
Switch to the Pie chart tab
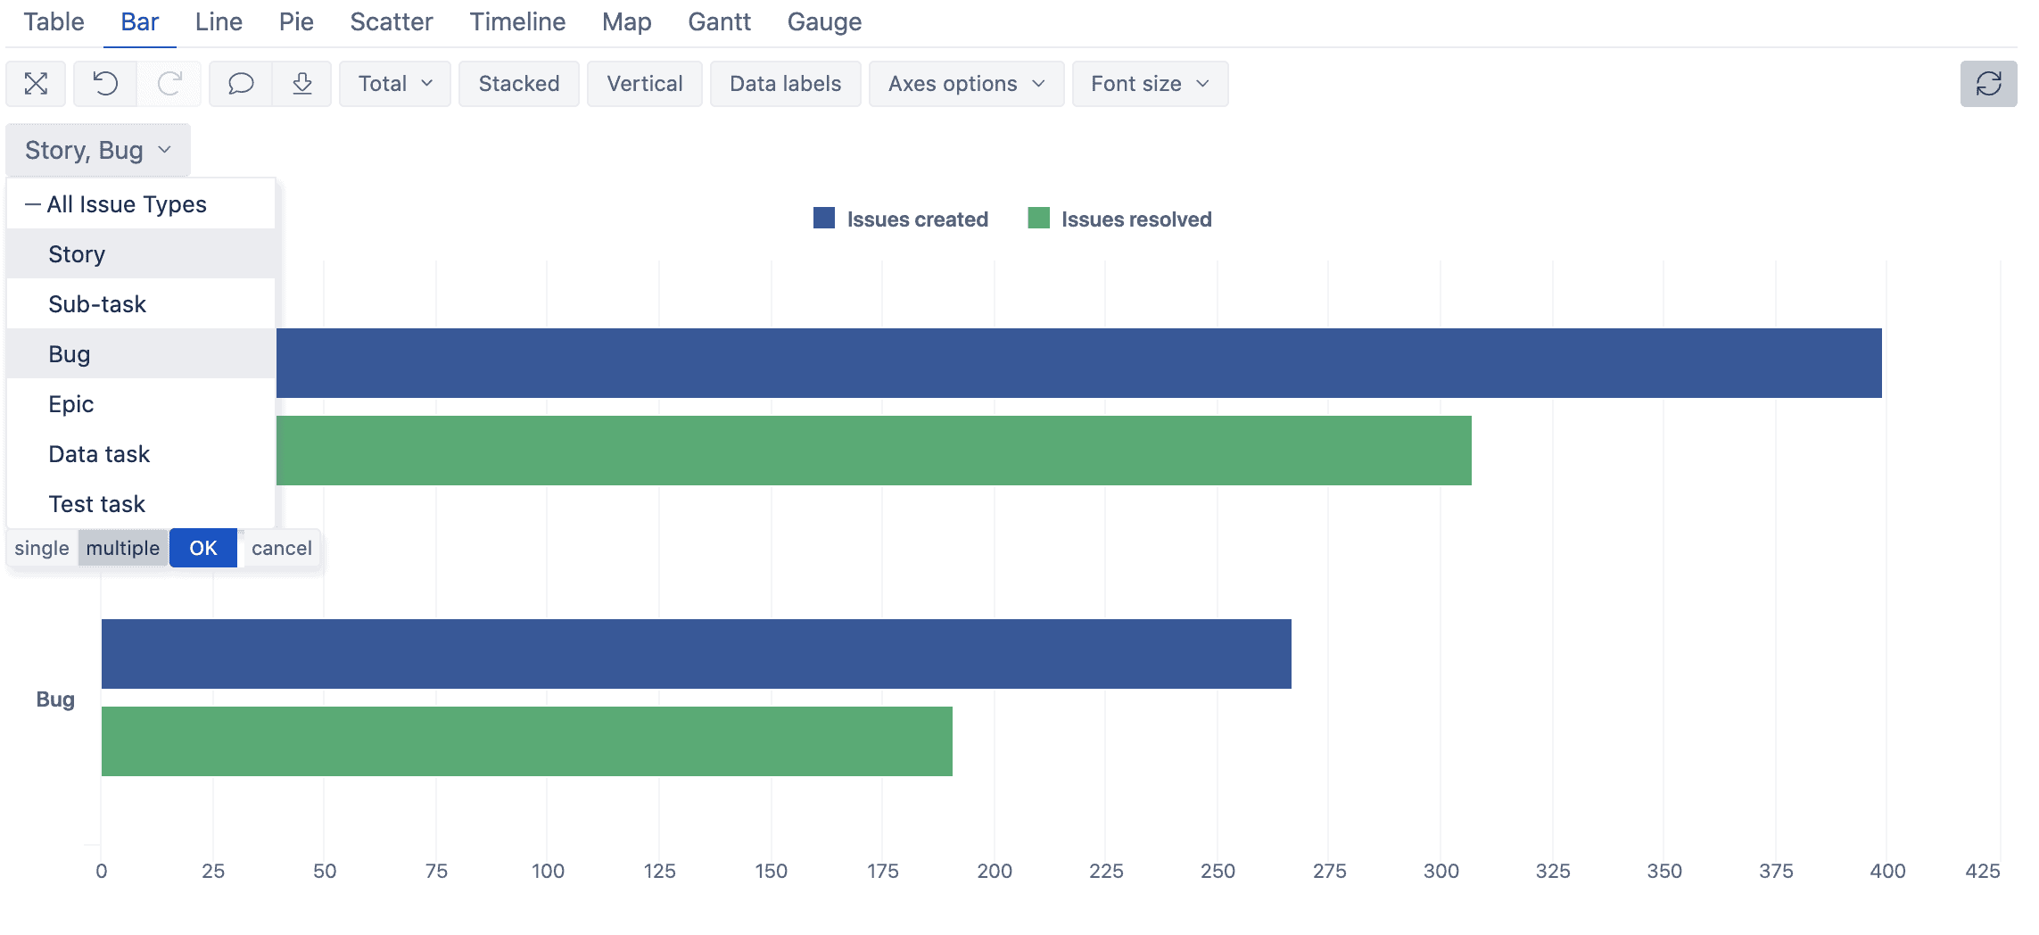point(297,21)
